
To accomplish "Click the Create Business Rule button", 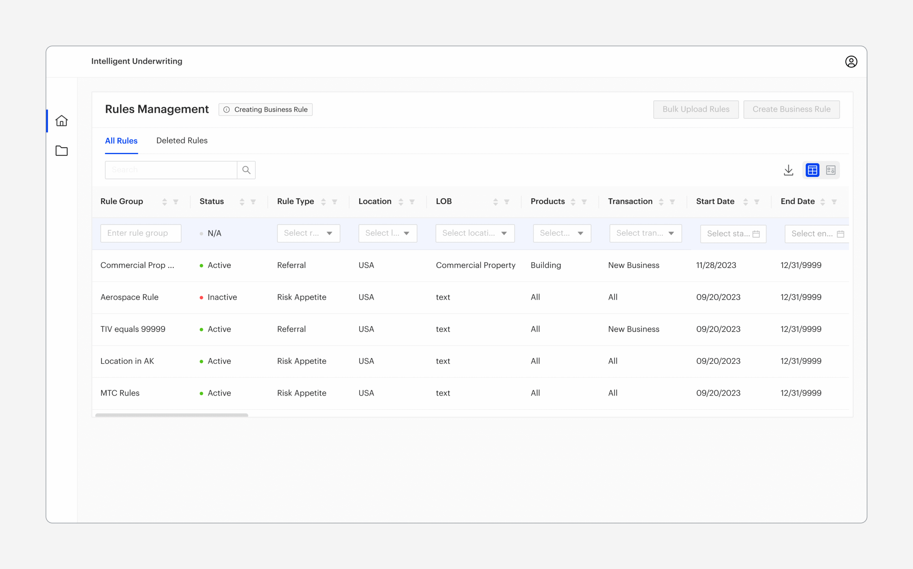I will tap(791, 110).
